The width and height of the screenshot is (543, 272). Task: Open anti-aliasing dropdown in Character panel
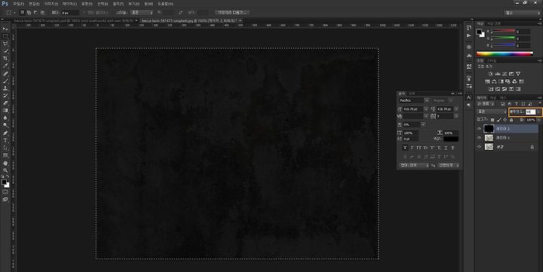pyautogui.click(x=449, y=166)
